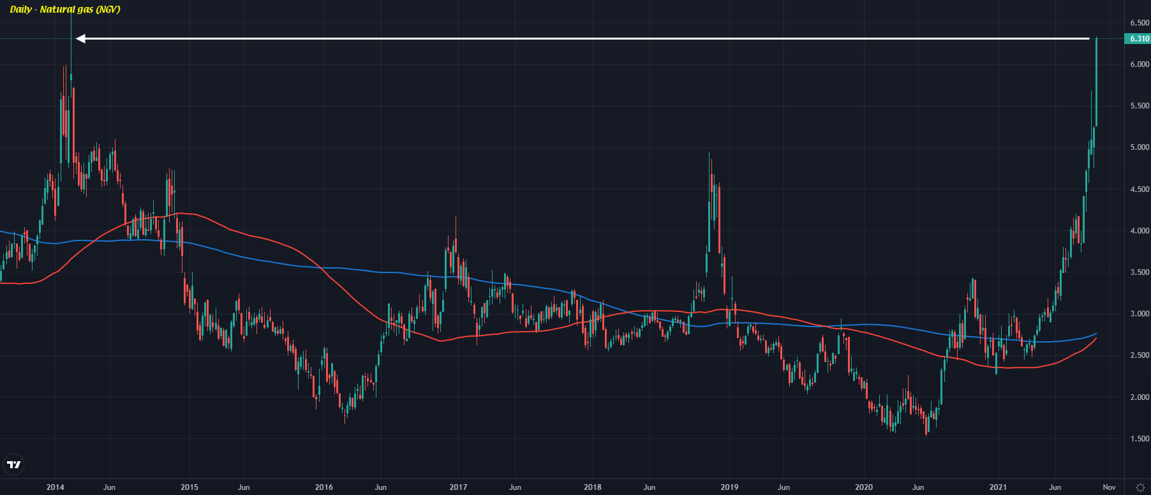Click the 2017 label on time axis
The height and width of the screenshot is (495, 1151).
point(458,487)
